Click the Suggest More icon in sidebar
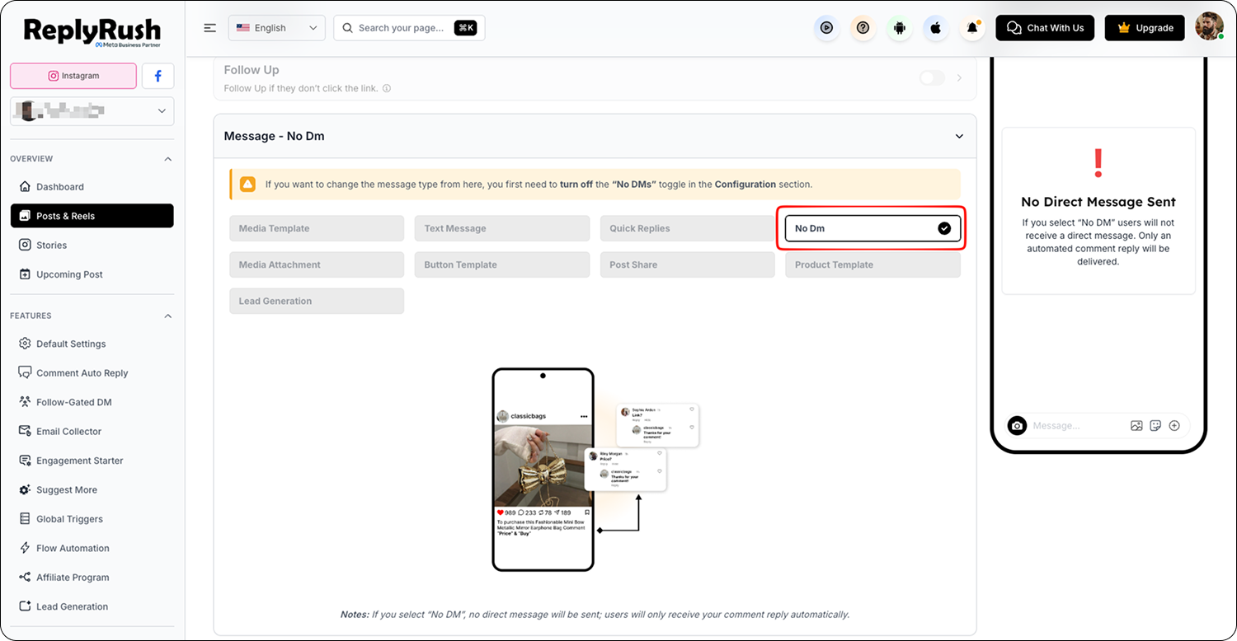 (24, 489)
